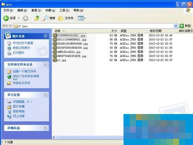This screenshot has height=145, width=193.
Task: Click file name 2011111948695421.jpg
Action: click(71, 39)
